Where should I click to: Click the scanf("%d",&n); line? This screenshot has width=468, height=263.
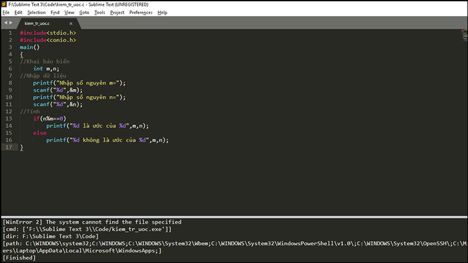57,104
